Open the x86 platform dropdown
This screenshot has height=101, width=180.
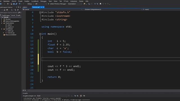point(41,4)
